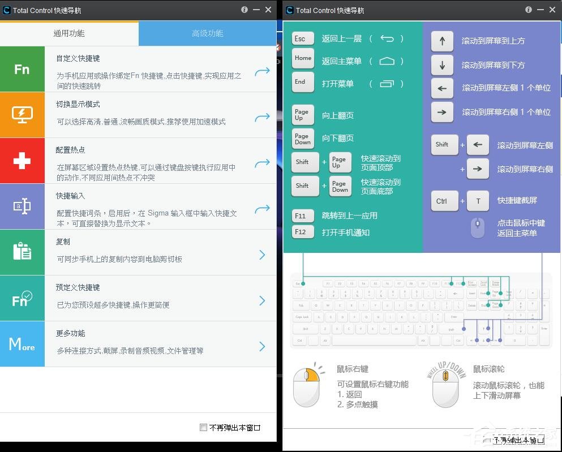The height and width of the screenshot is (452, 562).
Task: Enable 不再弹出本窗口 in the right window
Action: point(487,439)
